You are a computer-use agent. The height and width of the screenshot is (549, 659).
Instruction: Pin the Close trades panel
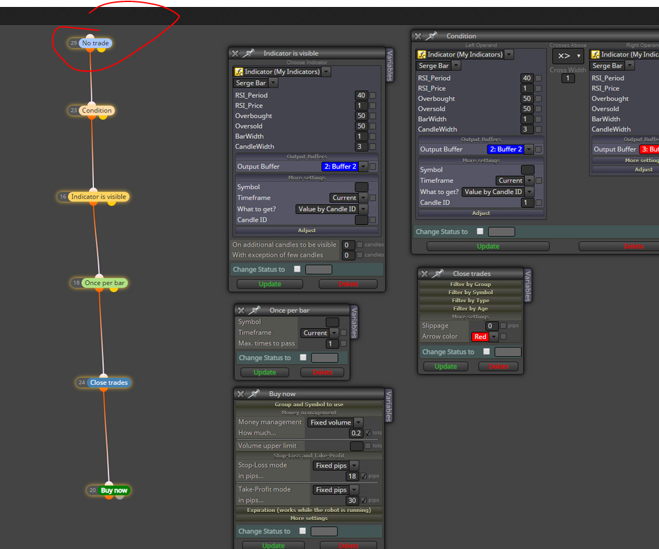pyautogui.click(x=438, y=273)
